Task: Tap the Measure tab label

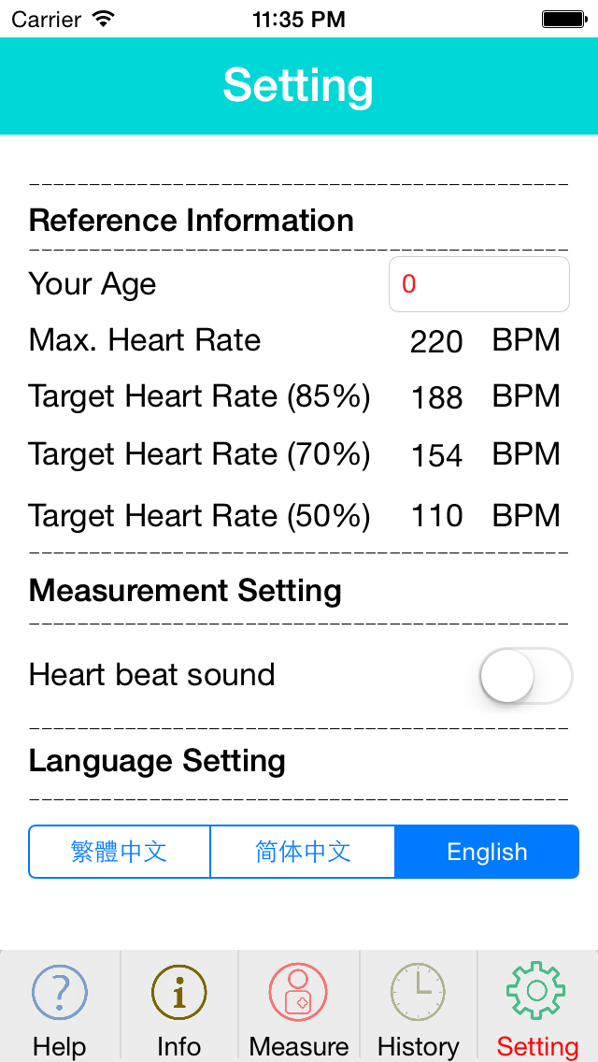Action: click(298, 1046)
